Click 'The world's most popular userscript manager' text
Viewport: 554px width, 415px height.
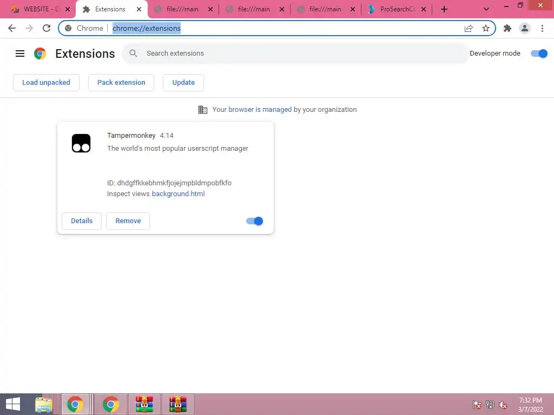coord(177,149)
